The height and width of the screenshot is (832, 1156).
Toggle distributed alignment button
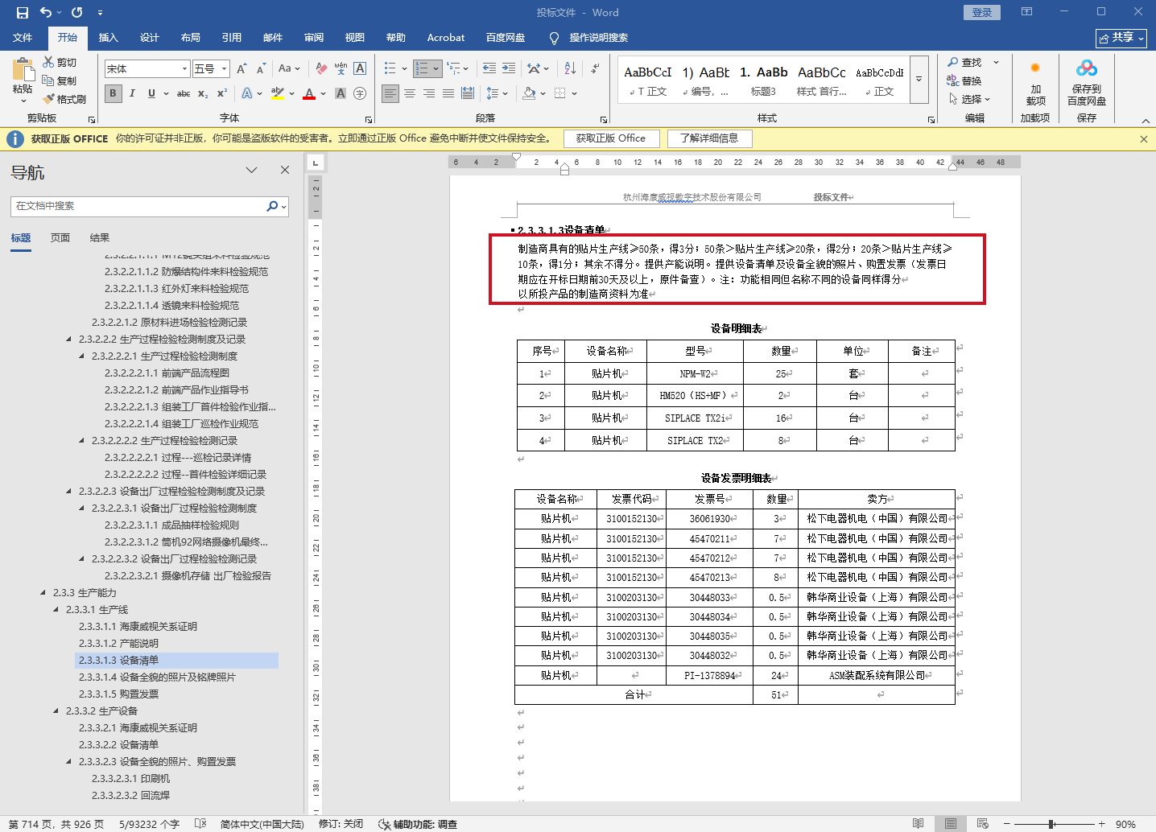pyautogui.click(x=468, y=93)
